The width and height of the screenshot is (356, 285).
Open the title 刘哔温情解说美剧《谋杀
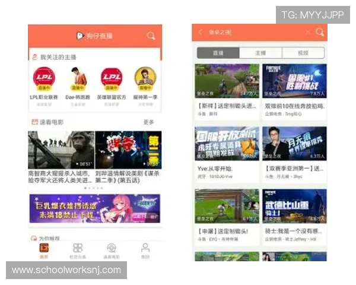128,177
